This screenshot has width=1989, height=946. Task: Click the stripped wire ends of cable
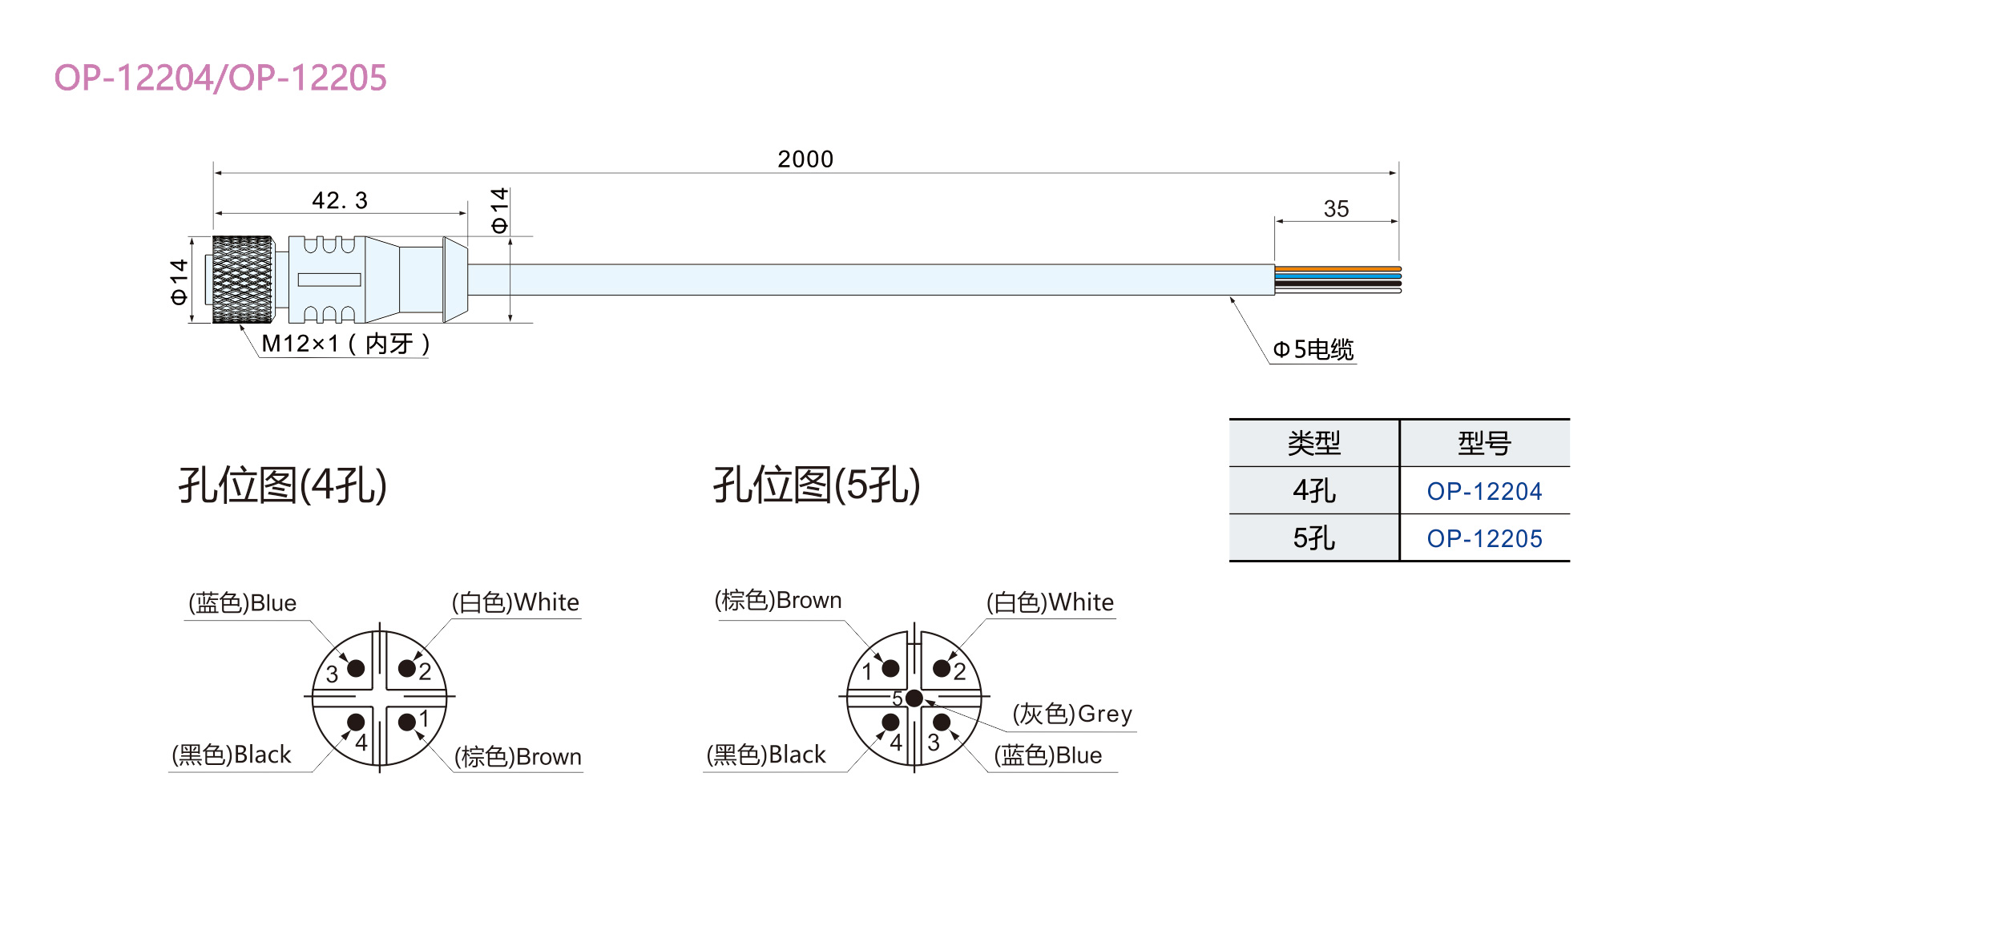tap(1337, 280)
